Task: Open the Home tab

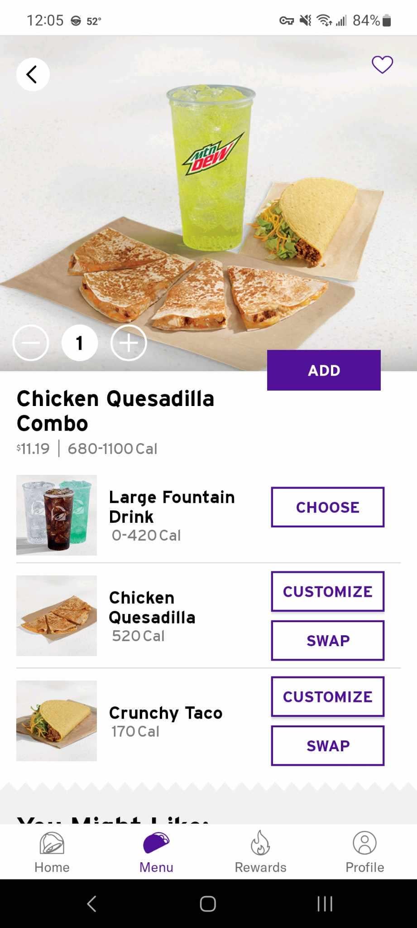Action: [52, 852]
